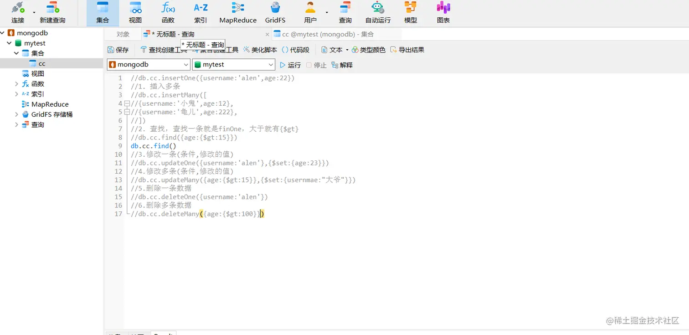
Task: Click the 自动运行 robot icon
Action: click(378, 12)
